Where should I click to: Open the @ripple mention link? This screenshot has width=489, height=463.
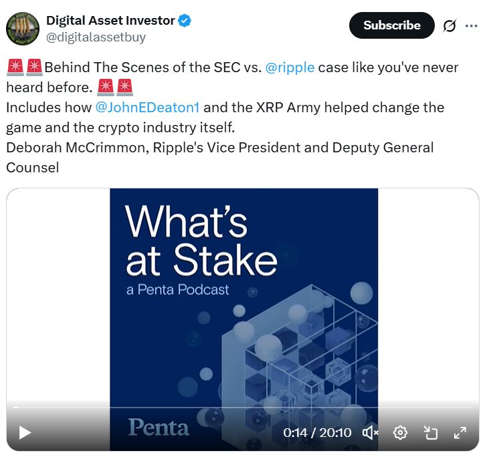tap(290, 68)
